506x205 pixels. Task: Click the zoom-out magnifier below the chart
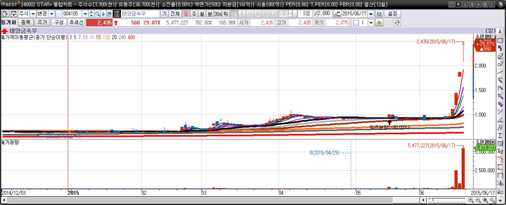pos(477,200)
